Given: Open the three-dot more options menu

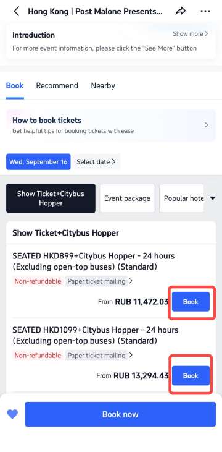Looking at the screenshot, I should tap(205, 12).
